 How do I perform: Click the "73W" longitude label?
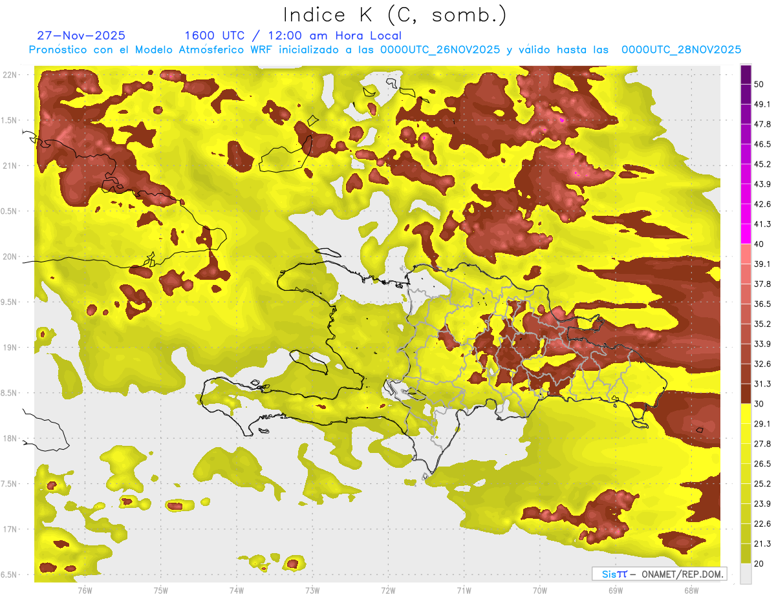click(x=312, y=590)
